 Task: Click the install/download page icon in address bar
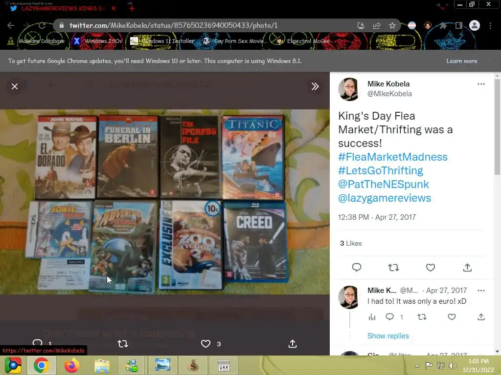point(361,25)
